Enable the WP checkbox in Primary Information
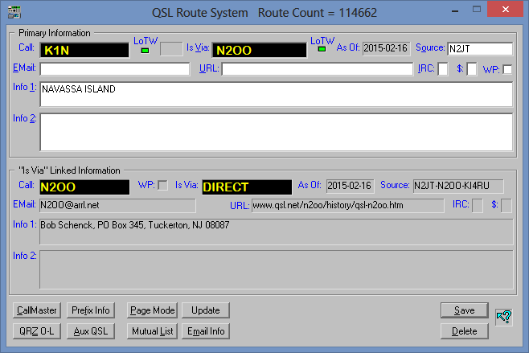The height and width of the screenshot is (353, 529). (x=507, y=69)
